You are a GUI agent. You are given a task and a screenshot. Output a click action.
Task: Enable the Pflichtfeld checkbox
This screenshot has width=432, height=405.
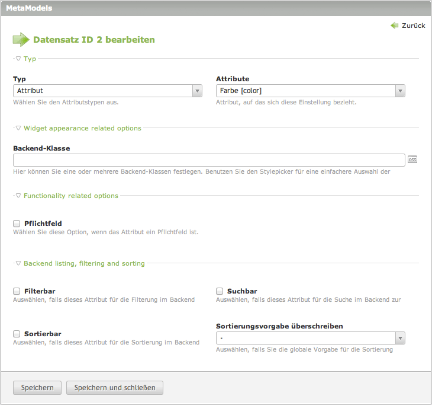(17, 224)
